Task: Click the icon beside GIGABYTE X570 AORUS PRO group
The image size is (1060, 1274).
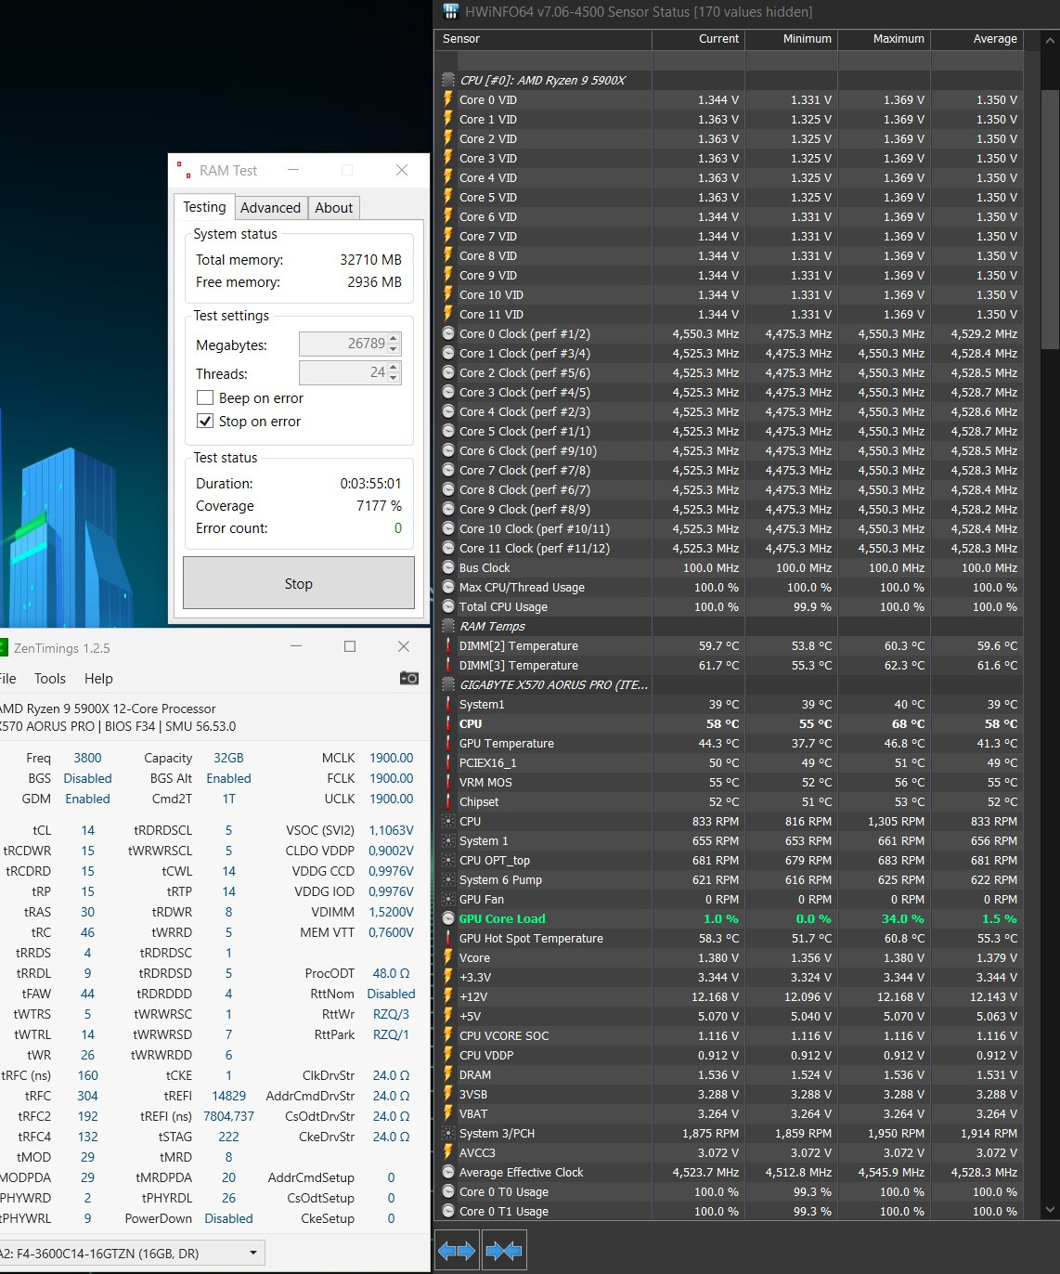Action: click(x=448, y=684)
